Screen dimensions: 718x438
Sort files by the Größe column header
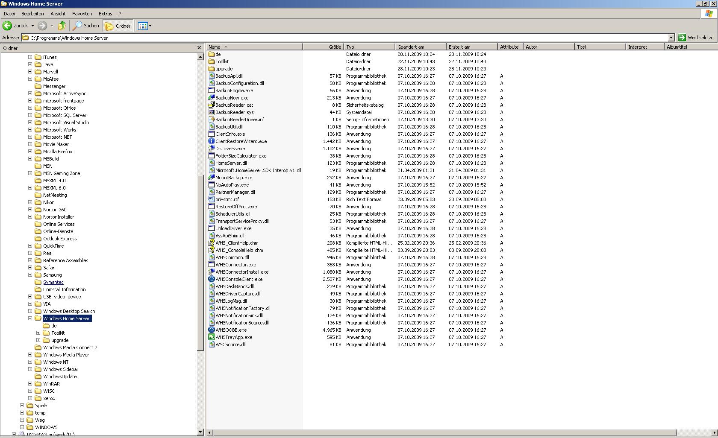pos(323,47)
